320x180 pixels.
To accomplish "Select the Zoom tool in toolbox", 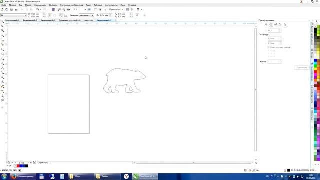I will point(2,35).
